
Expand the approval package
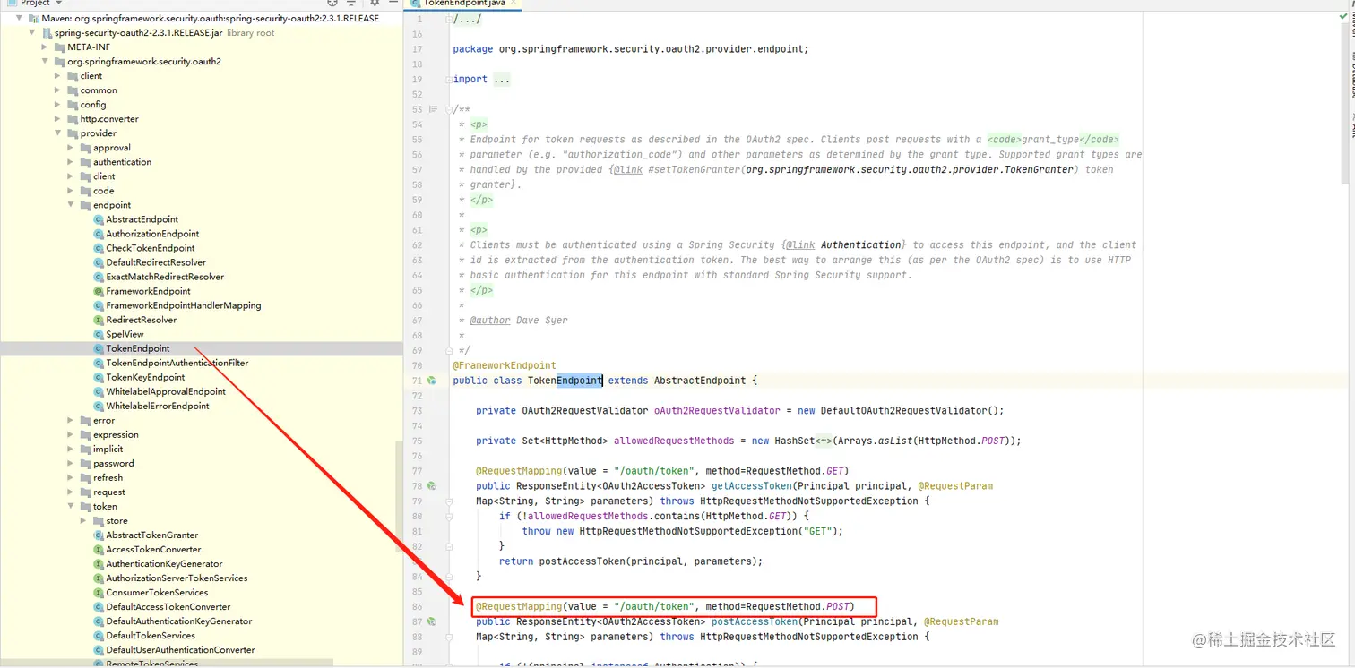(x=71, y=148)
